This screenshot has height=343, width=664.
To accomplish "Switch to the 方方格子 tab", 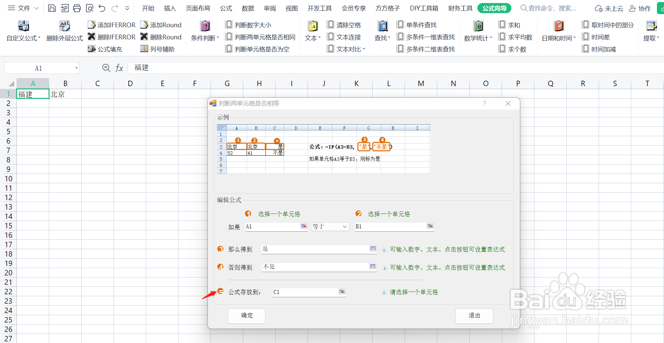I will (x=388, y=8).
